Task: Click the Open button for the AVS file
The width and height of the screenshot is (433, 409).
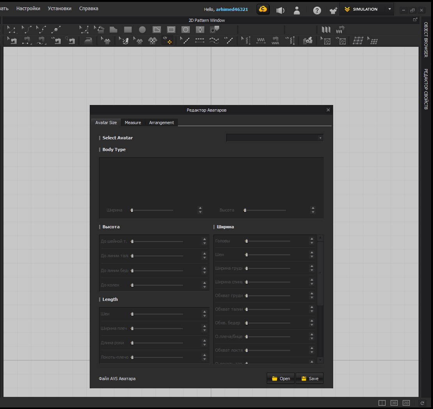Action: click(280, 379)
